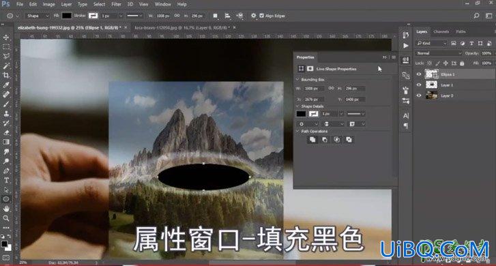The image size is (496, 266).
Task: Open the Actions play icon in dock
Action: 406,46
